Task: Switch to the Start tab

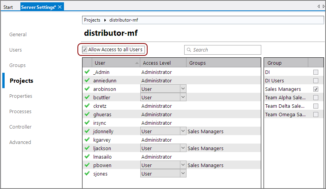Action: pos(8,7)
